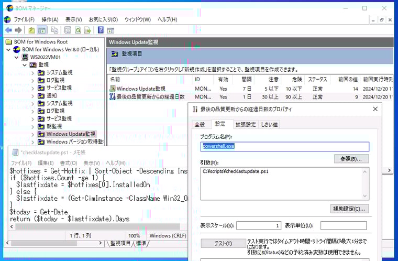The height and width of the screenshot is (261, 398).
Task: Open ファイル(F) menu in BOM マネージャー
Action: tap(24, 19)
